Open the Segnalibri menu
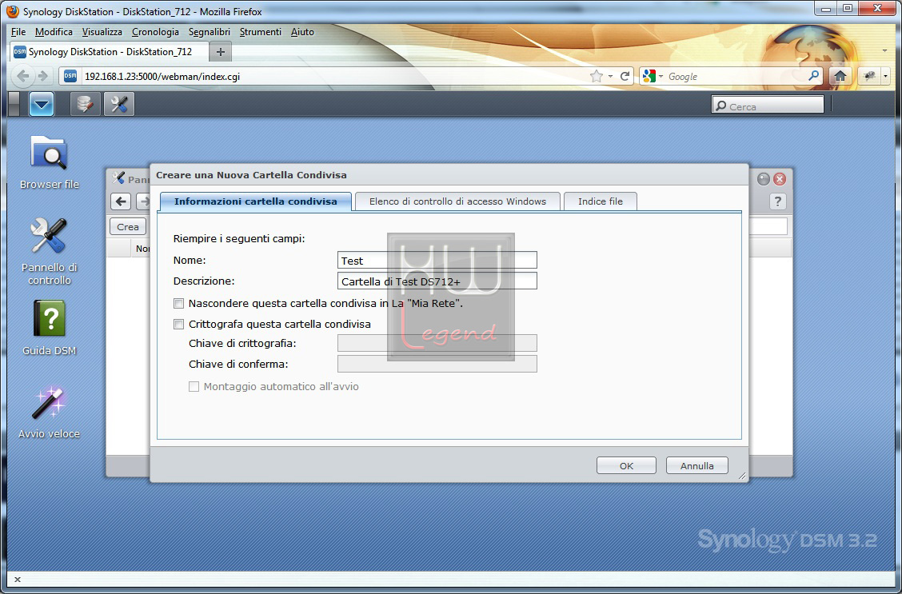Screen dimensions: 902x594 (x=210, y=32)
